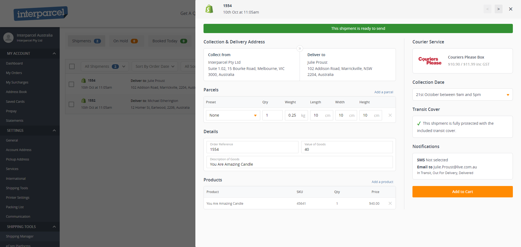This screenshot has width=521, height=247.
Task: Open Account Address settings
Action: point(19,150)
